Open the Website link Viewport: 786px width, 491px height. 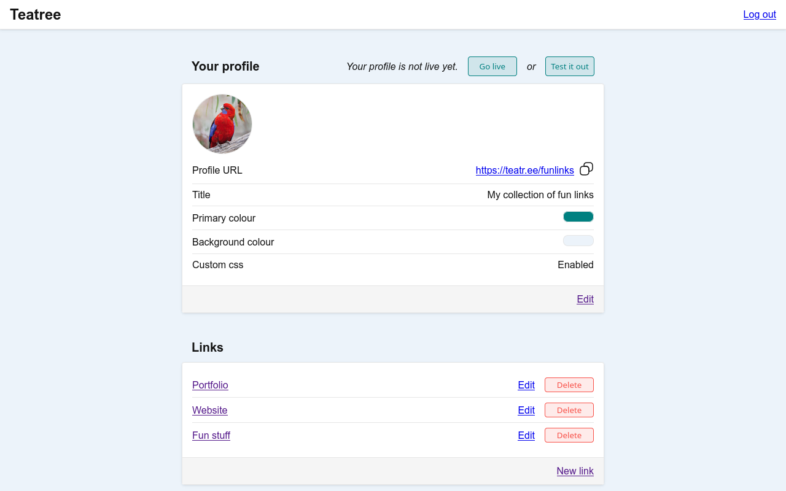pyautogui.click(x=210, y=410)
